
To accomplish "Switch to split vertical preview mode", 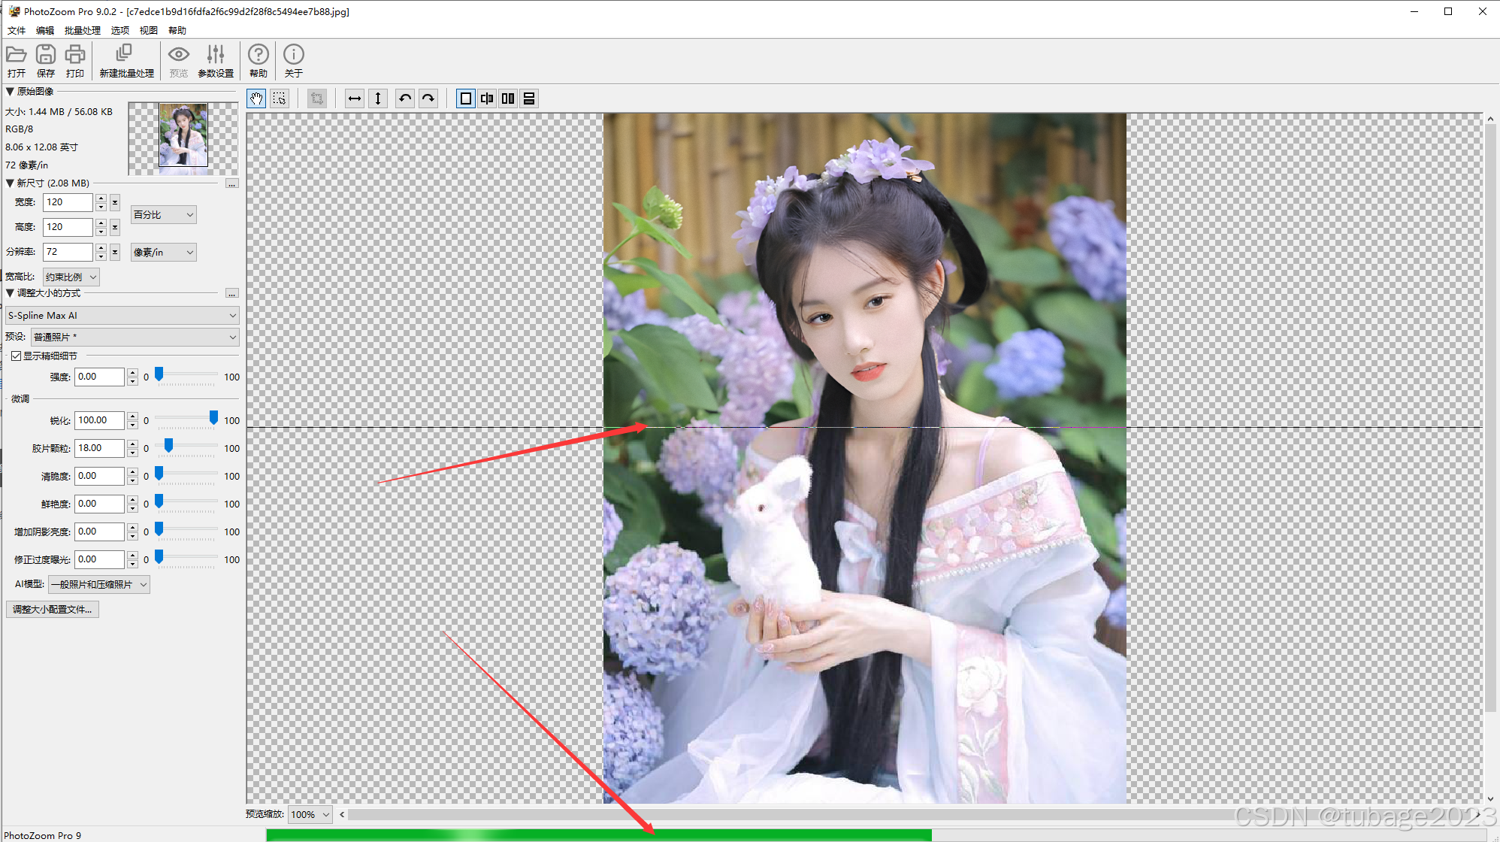I will coord(487,98).
